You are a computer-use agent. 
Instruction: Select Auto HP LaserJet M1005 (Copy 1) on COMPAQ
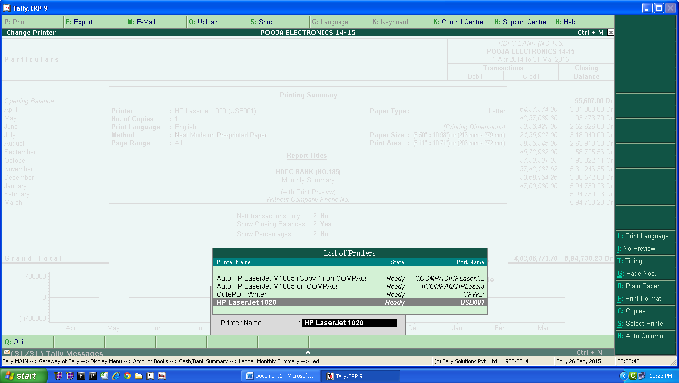tap(349, 278)
